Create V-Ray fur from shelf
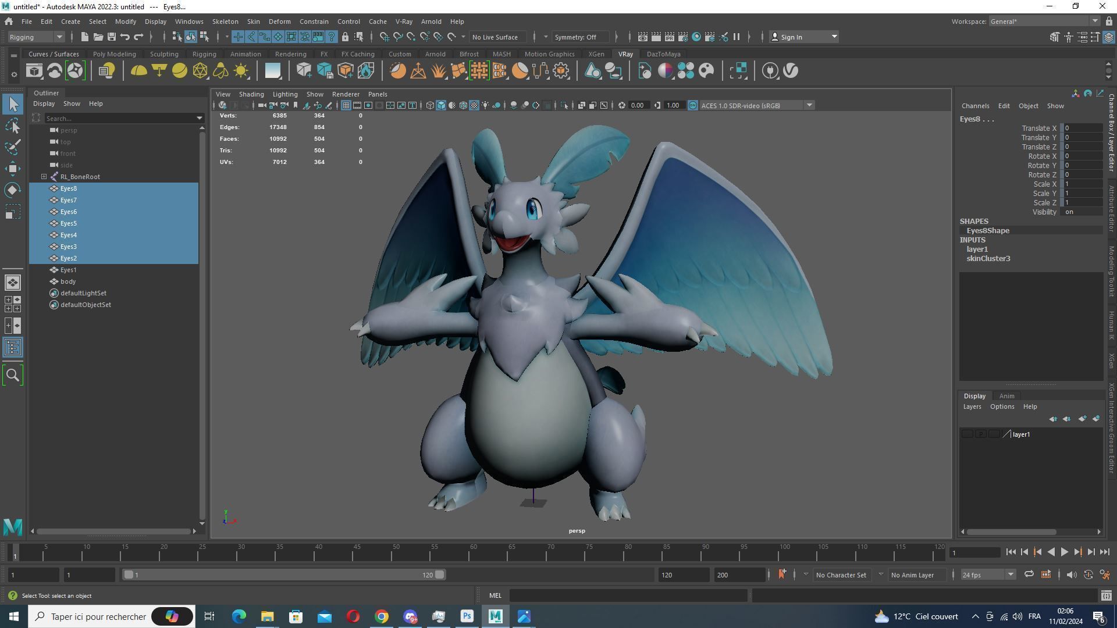This screenshot has height=628, width=1117. pyautogui.click(x=439, y=71)
